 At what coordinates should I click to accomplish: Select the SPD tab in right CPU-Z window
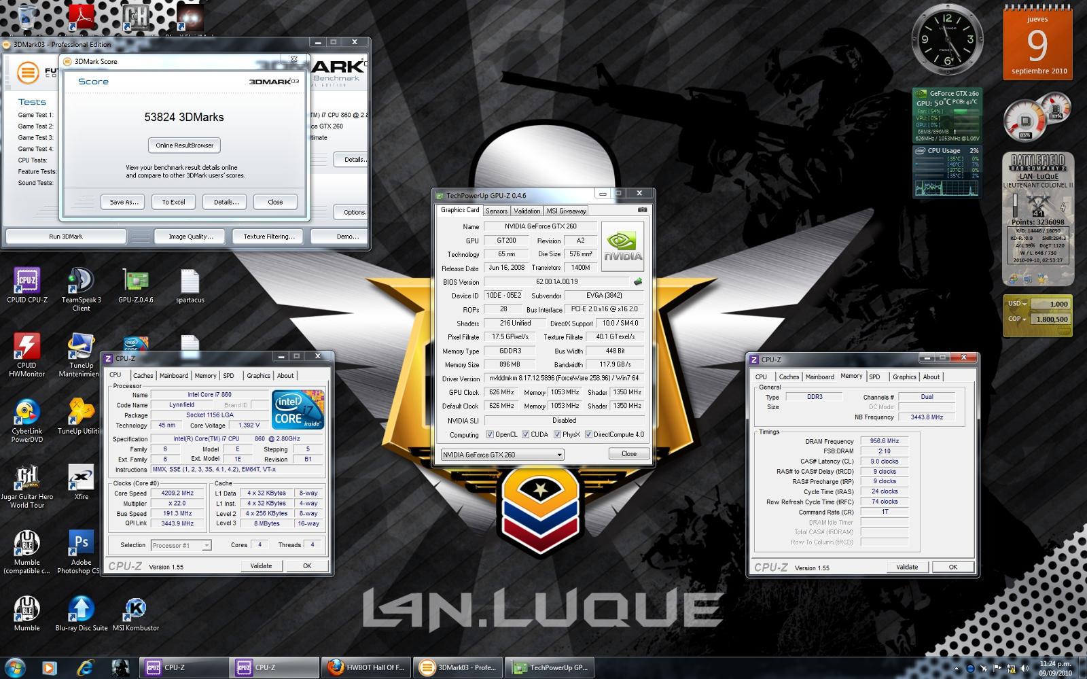click(874, 377)
